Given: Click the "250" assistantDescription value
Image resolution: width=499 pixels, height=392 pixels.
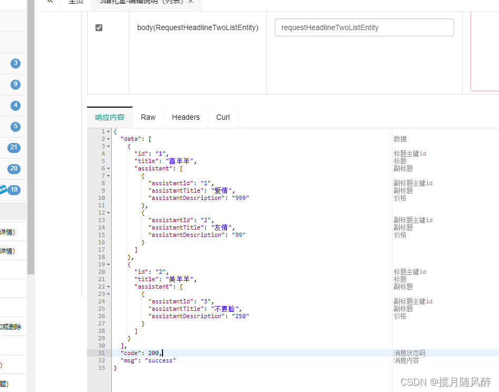Looking at the screenshot, I should [x=241, y=316].
